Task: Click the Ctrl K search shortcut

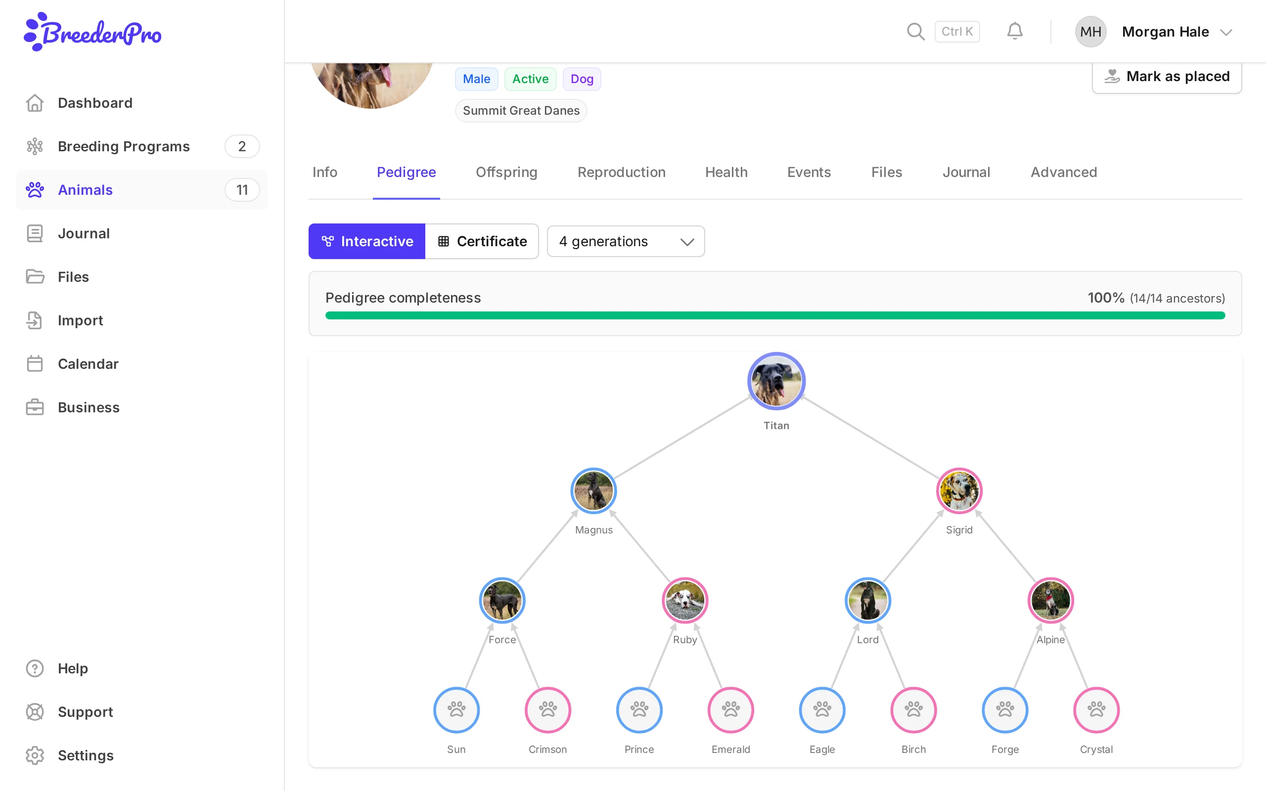Action: 957,31
